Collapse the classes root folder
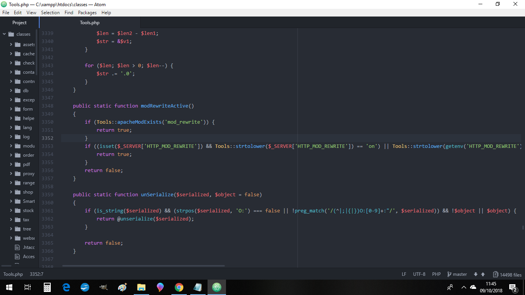Image resolution: width=525 pixels, height=295 pixels. [x=5, y=34]
